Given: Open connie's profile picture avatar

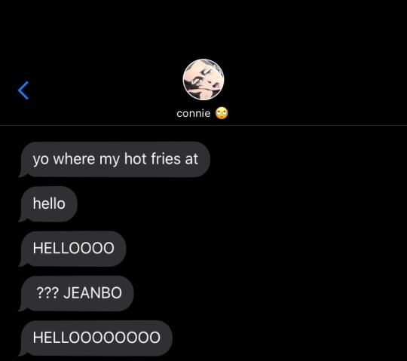Looking at the screenshot, I should point(203,79).
